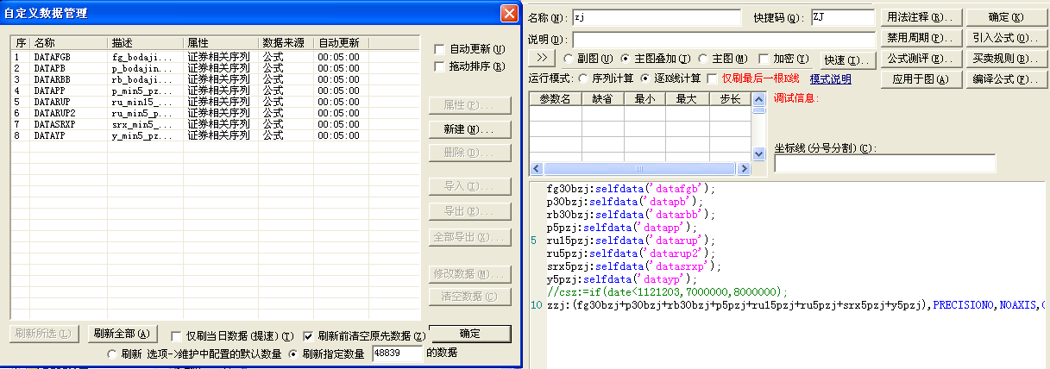Screen dimensions: 1050x369
Task: Click the 新建 button
Action: pos(469,129)
